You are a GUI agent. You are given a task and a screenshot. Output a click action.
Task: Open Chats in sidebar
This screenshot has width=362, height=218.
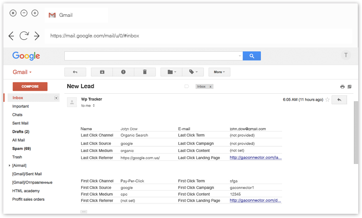pos(17,115)
